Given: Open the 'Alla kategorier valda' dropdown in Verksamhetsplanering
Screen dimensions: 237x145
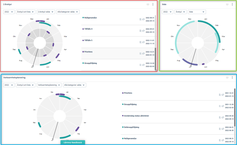Looking at the screenshot, I should point(74,85).
